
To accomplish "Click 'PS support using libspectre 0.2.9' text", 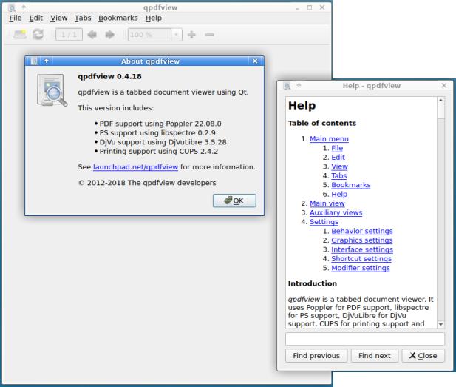I will [157, 133].
